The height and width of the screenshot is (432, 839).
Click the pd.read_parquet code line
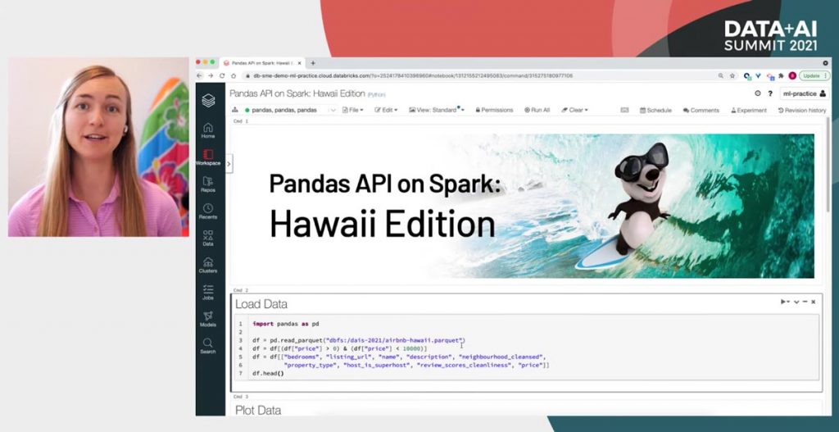click(359, 340)
